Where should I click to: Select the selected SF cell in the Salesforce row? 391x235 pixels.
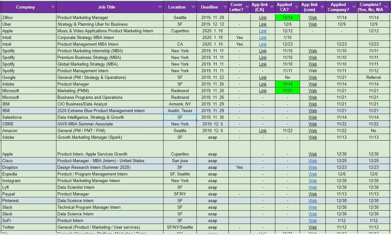180,117
